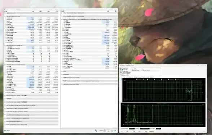Switch to the Statistics tab
Viewport: 212px width, 135px height.
click(x=151, y=77)
